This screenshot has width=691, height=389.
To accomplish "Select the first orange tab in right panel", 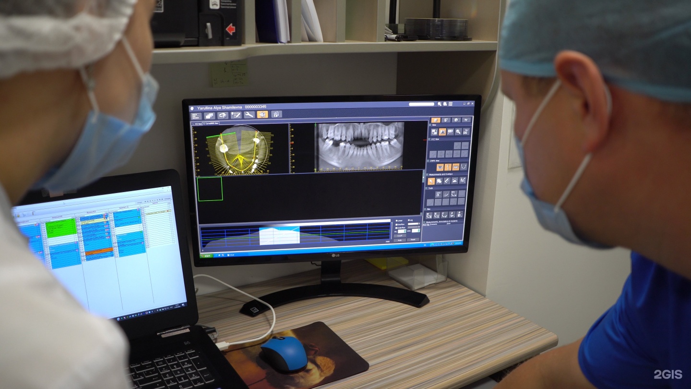I will [436, 120].
